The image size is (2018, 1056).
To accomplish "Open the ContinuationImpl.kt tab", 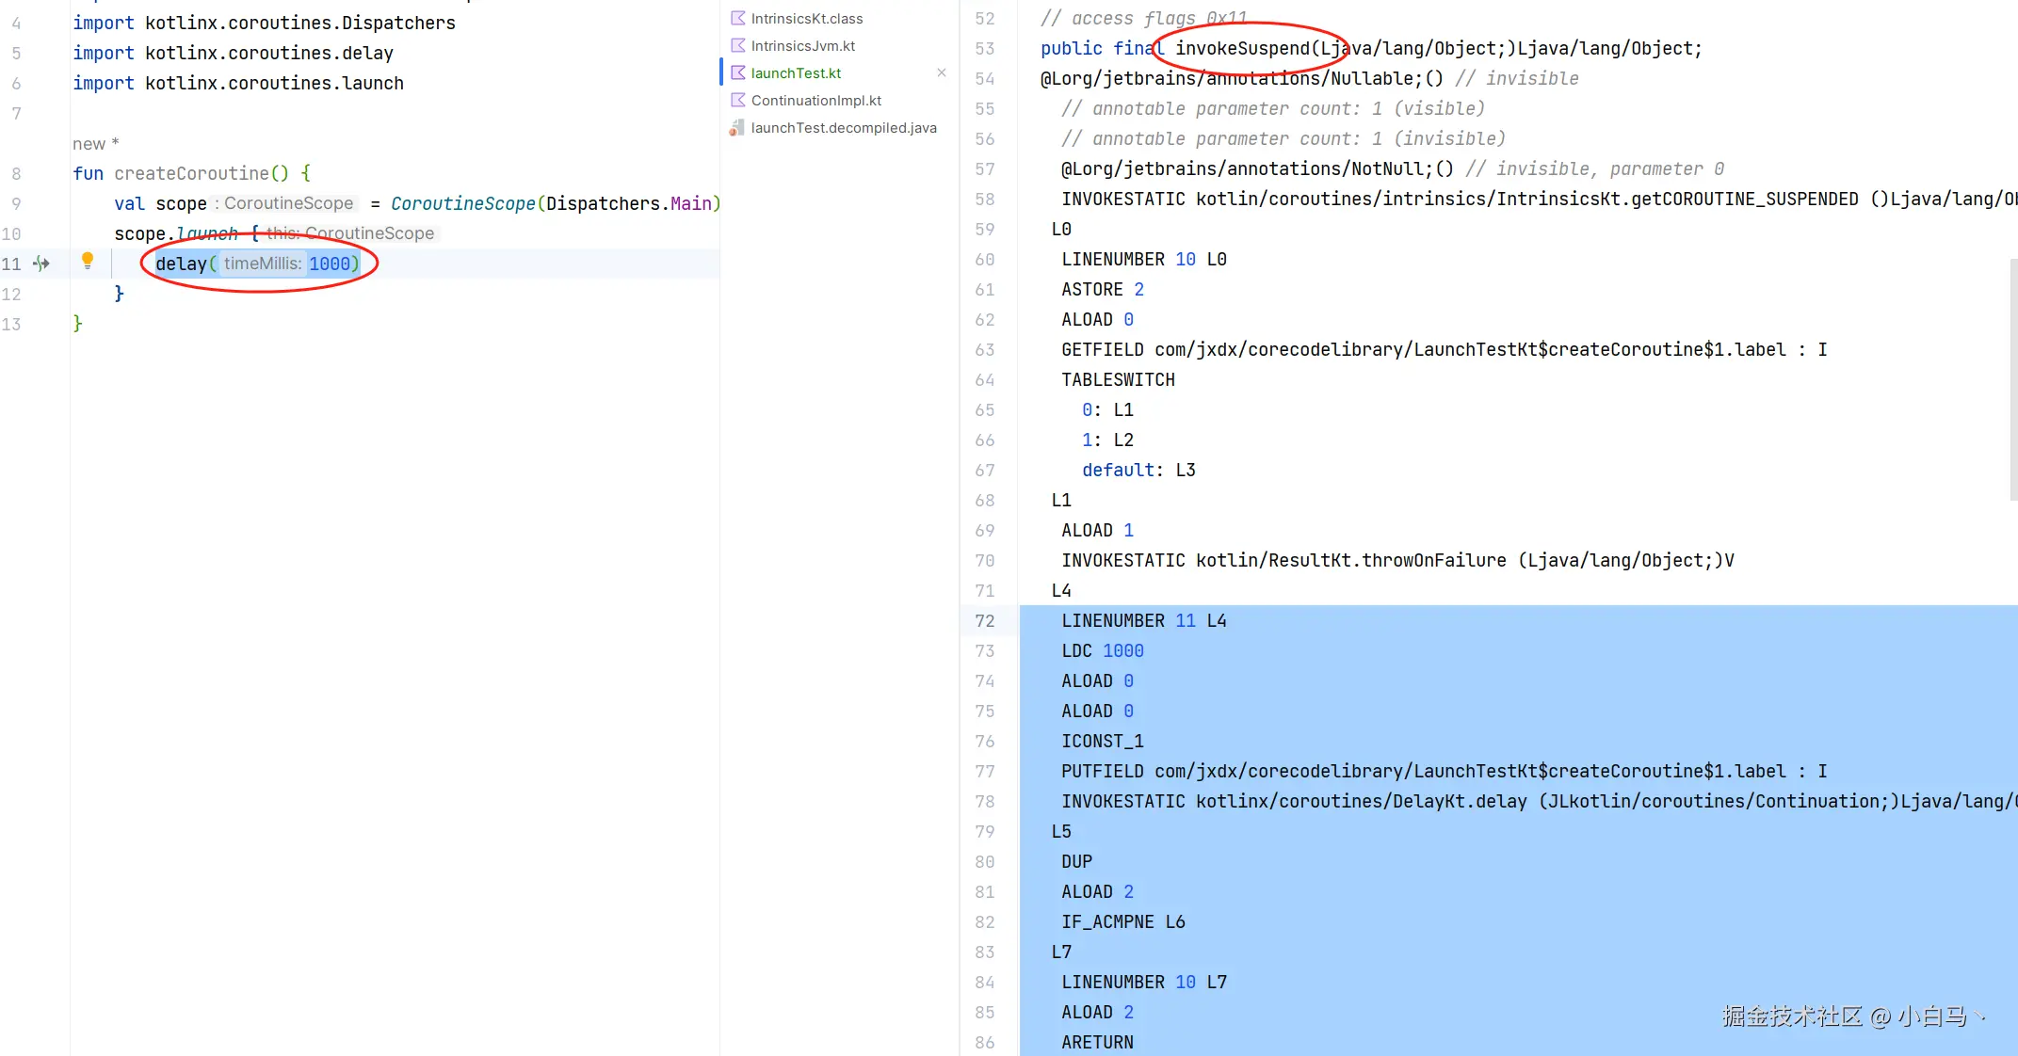I will [x=815, y=101].
